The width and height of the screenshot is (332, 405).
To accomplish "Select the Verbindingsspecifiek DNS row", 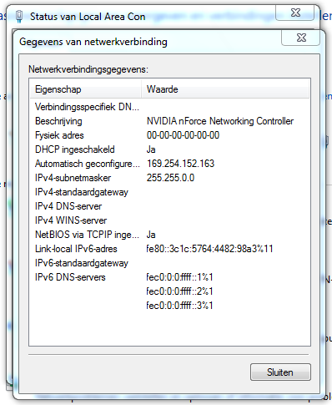I will pos(169,107).
